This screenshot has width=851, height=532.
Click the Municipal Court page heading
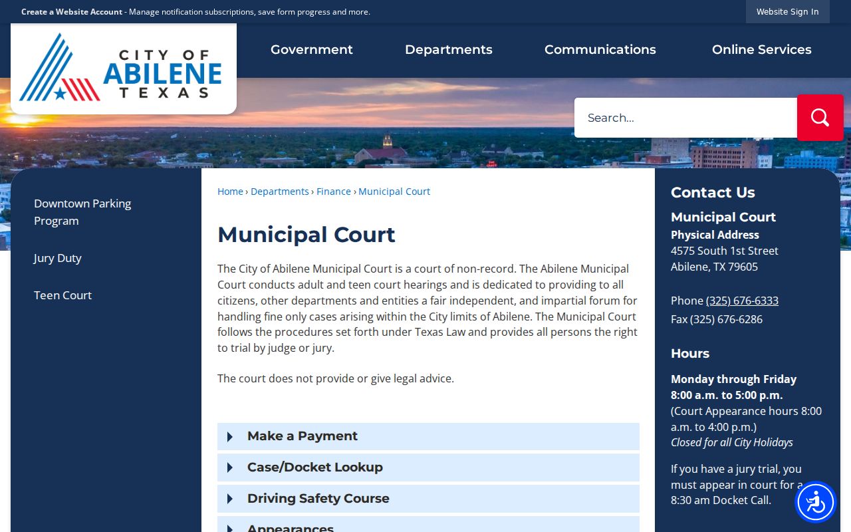(x=306, y=235)
